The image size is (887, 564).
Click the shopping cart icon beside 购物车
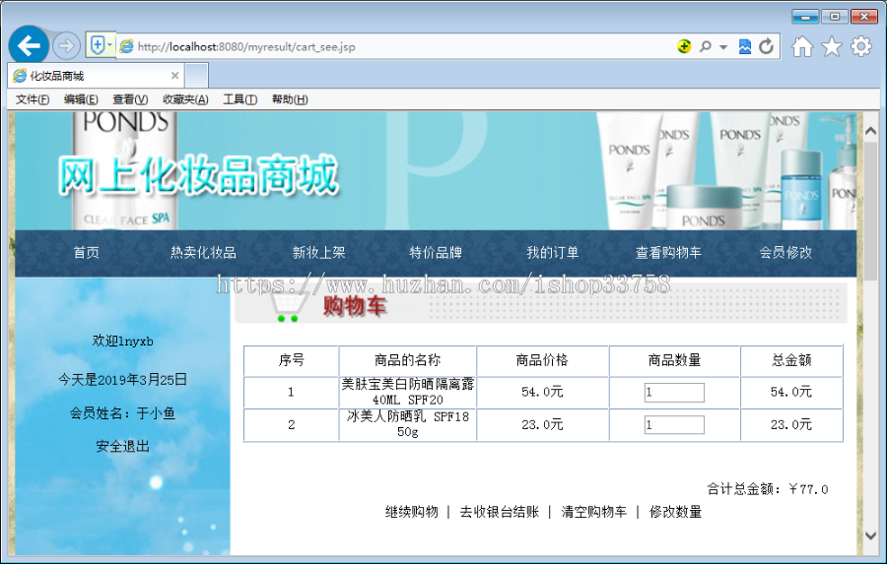coord(290,307)
